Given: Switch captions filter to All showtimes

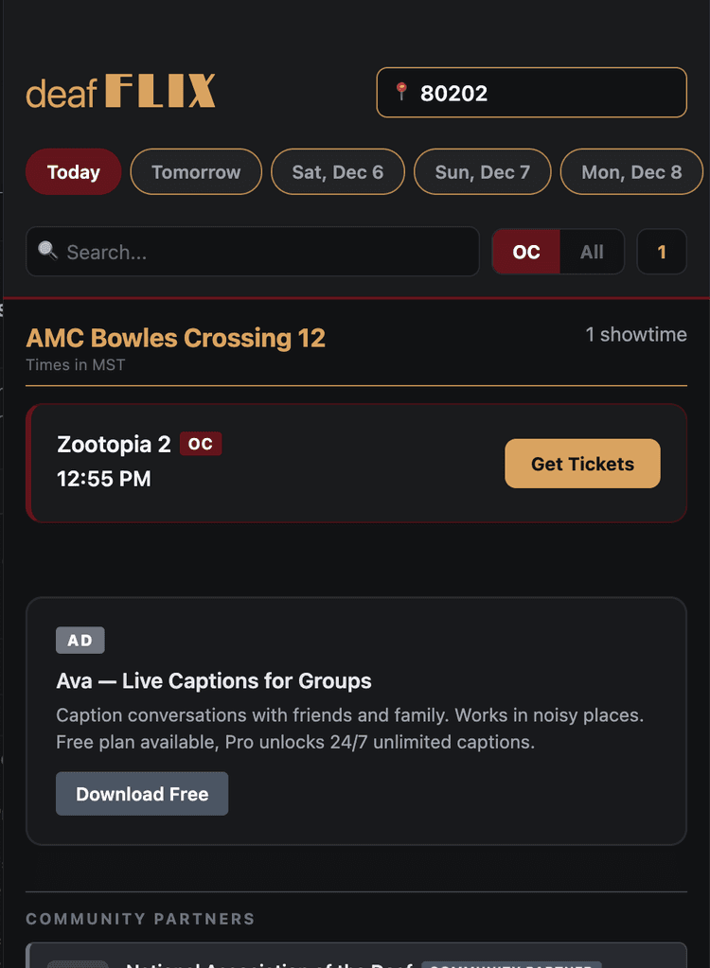Looking at the screenshot, I should [x=592, y=252].
